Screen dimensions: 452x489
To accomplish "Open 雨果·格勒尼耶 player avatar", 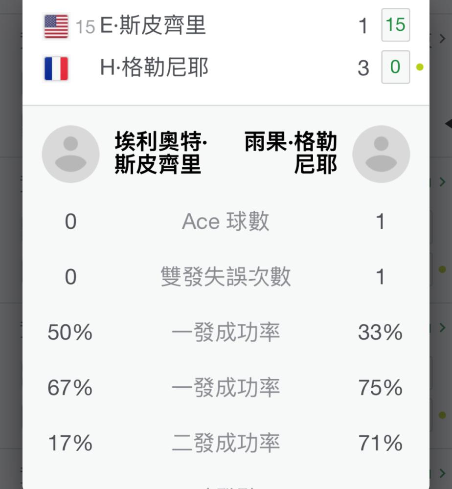I will pos(381,154).
